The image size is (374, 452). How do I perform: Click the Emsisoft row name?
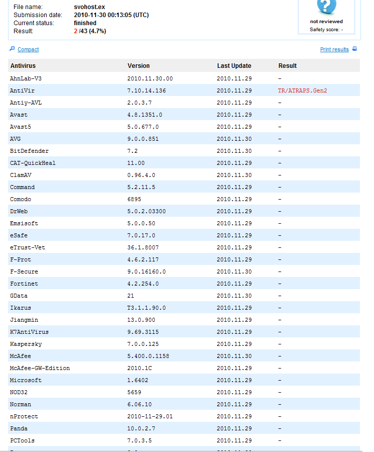tap(24, 223)
